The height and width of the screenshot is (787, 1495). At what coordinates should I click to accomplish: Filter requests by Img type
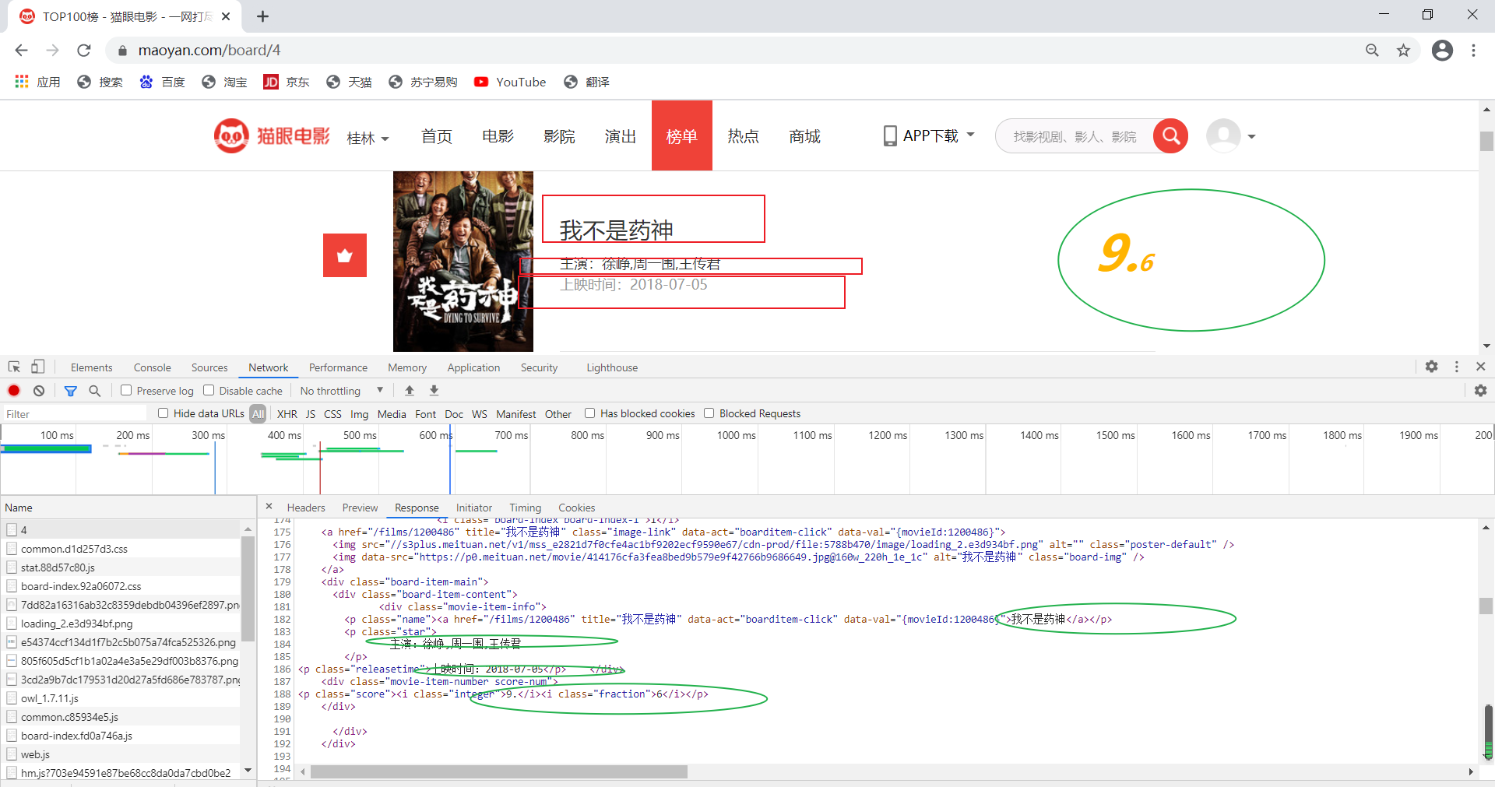point(360,414)
